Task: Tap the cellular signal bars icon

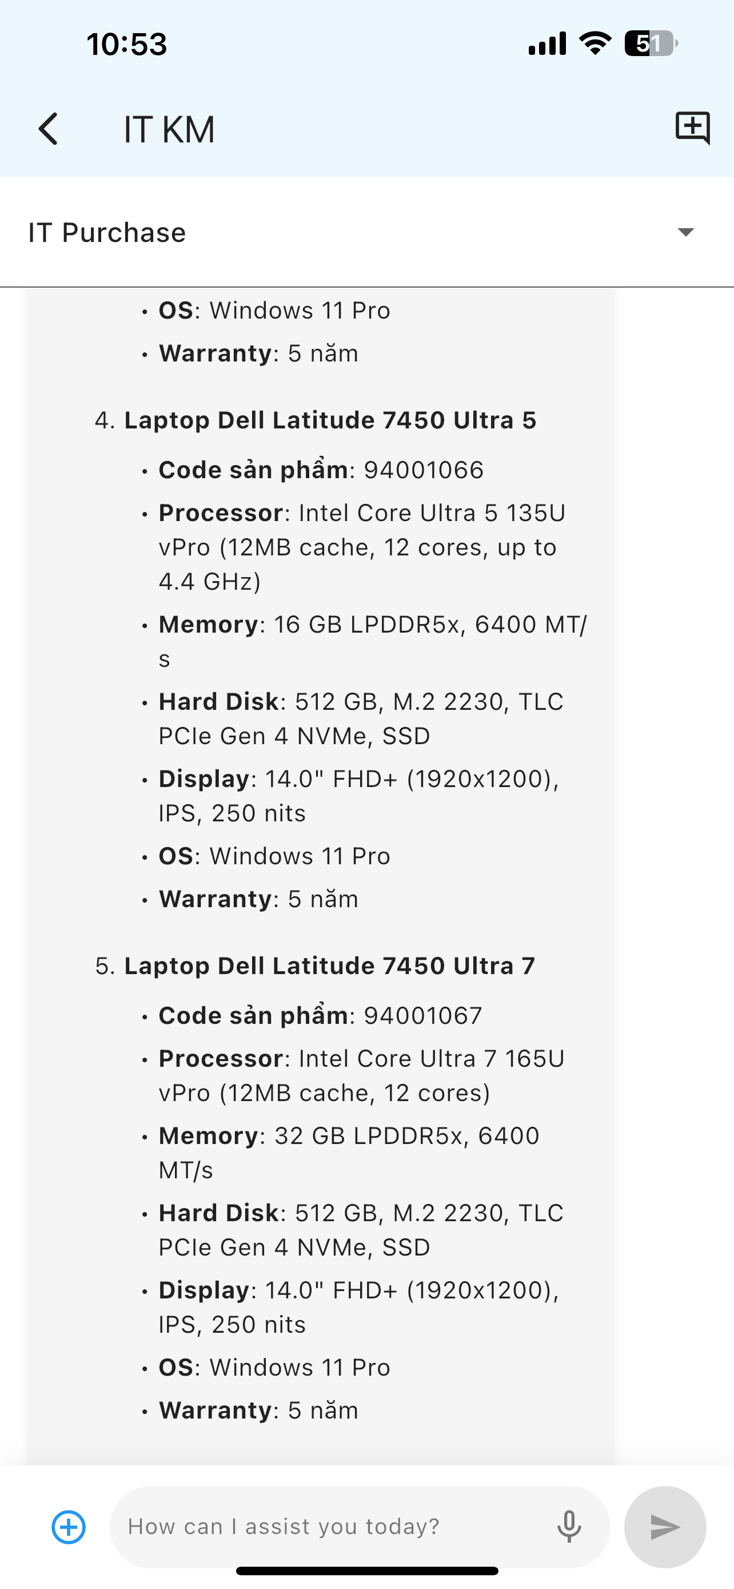Action: 547,44
